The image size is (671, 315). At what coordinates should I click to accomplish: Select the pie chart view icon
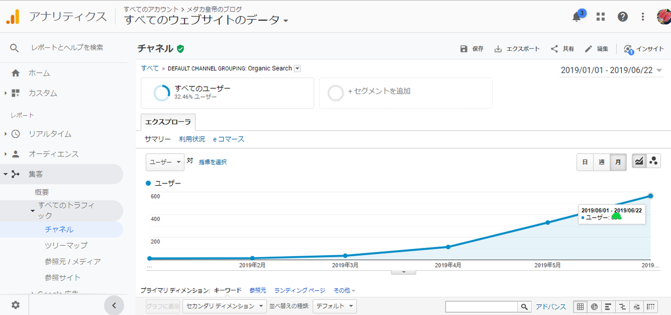coord(594,307)
